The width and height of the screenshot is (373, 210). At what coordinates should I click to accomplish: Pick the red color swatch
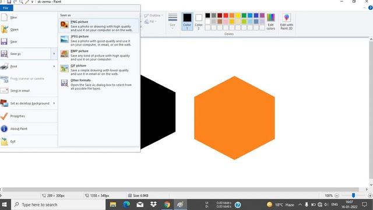[226, 16]
